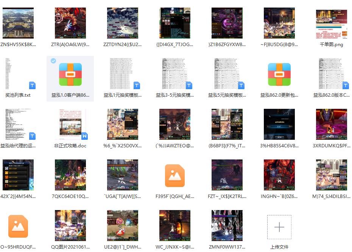Select the 益泓5元抽奖模板 text file
Viewport: 352px width, 252px height.
click(x=227, y=74)
